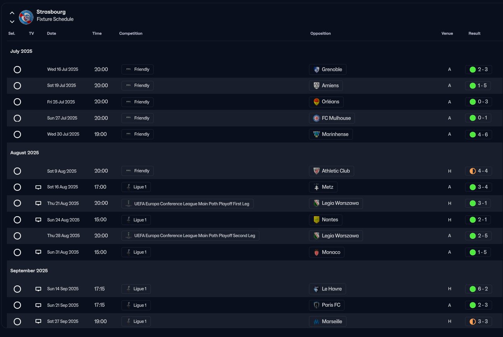The height and width of the screenshot is (337, 503).
Task: Sort by Venue column header
Action: [447, 33]
